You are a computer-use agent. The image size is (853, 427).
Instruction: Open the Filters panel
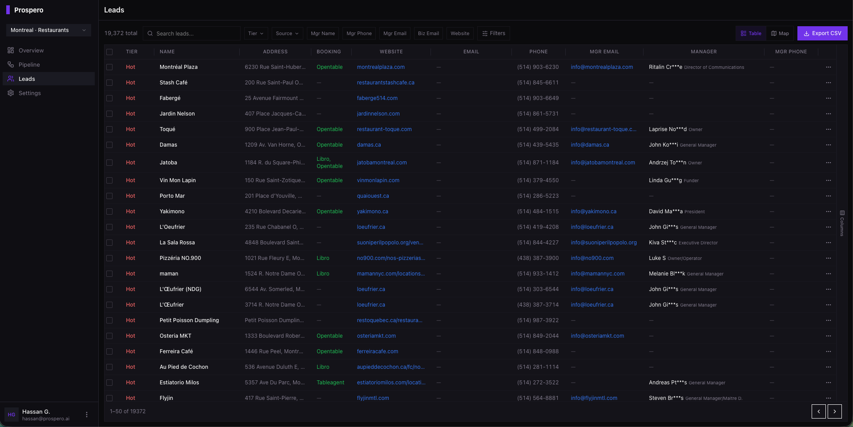pyautogui.click(x=494, y=33)
